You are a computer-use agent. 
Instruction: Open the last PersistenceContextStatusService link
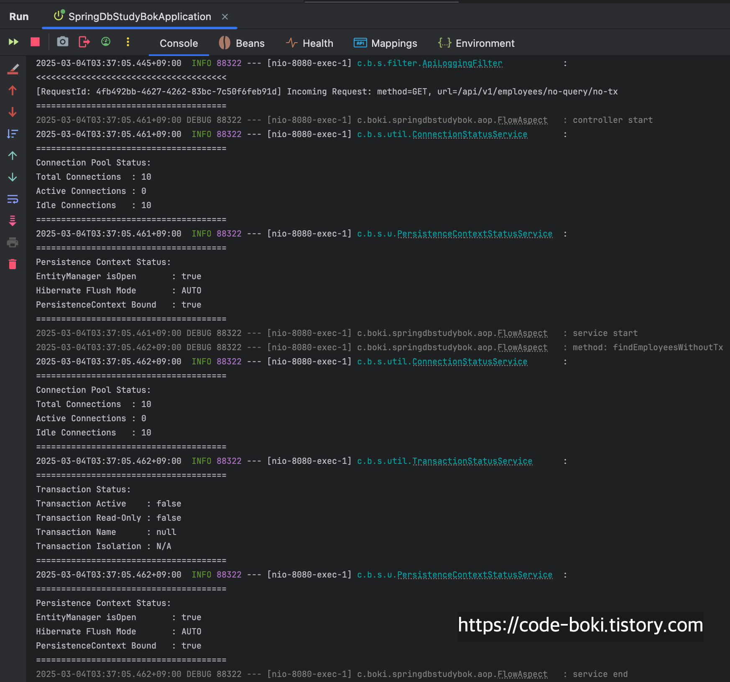(475, 575)
